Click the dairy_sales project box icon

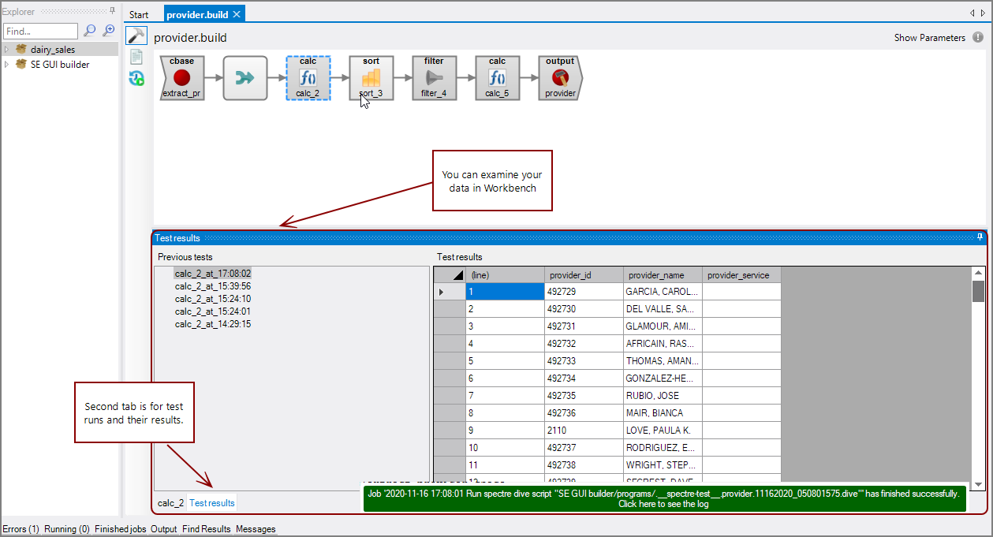pyautogui.click(x=21, y=50)
